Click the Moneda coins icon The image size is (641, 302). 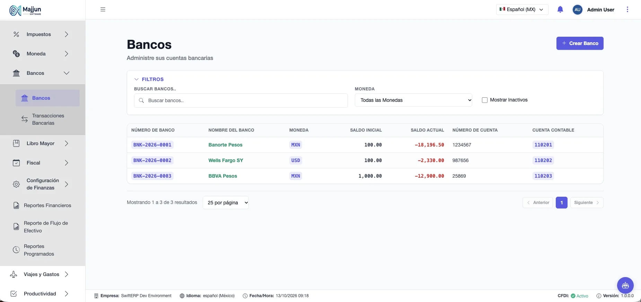pos(16,54)
